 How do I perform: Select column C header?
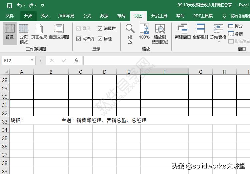81,72
